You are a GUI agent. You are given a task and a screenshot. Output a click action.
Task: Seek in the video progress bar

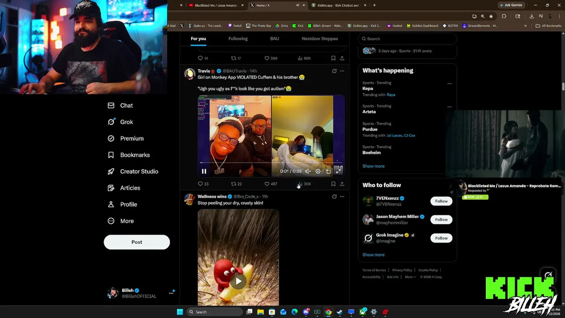(271, 162)
